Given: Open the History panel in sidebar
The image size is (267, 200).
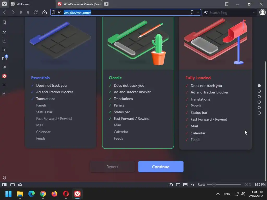Looking at the screenshot, I should (x=4, y=41).
